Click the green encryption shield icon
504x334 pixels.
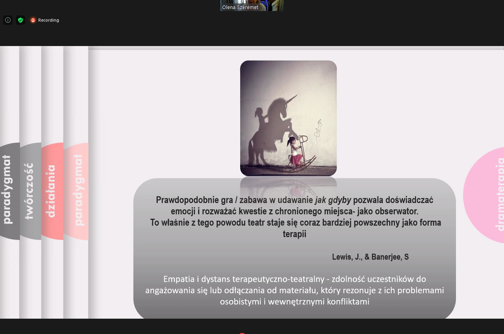[20, 20]
